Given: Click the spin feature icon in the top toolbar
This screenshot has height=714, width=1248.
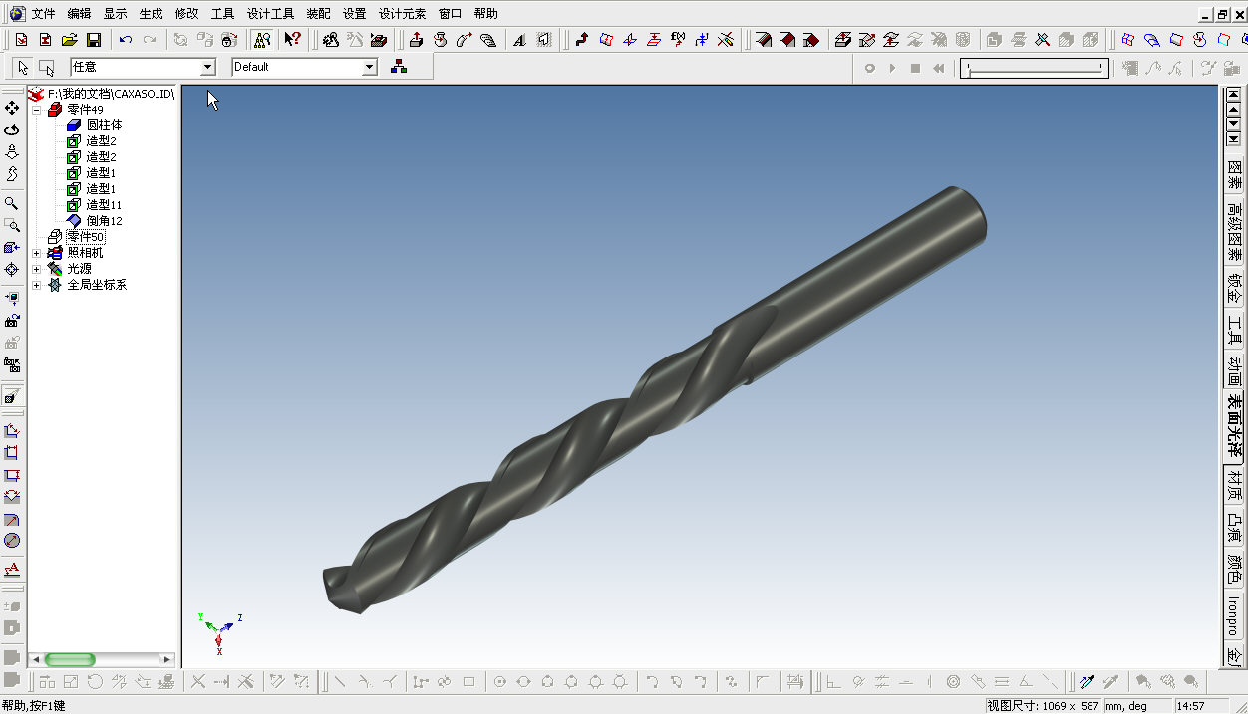Looking at the screenshot, I should click(440, 40).
